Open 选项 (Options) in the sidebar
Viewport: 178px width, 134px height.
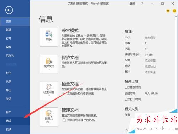click(15, 121)
